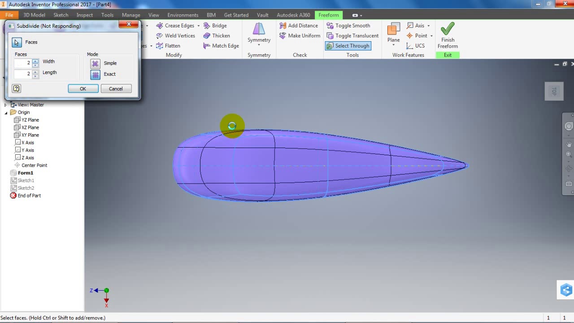
Task: Toggle Smooth display mode
Action: (x=348, y=26)
